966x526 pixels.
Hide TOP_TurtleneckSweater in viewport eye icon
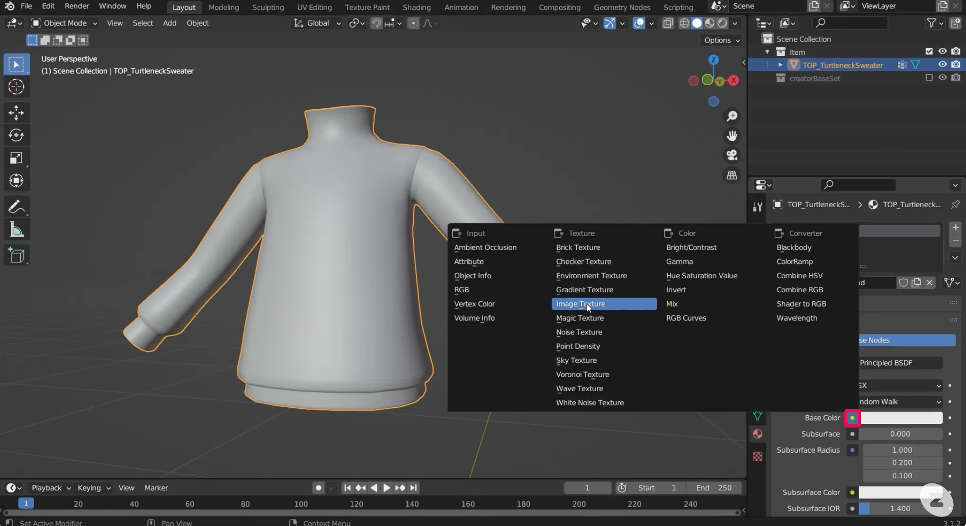[x=942, y=65]
